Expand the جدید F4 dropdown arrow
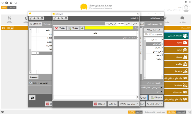Viewport: 192px width, 114px height. [x=162, y=97]
